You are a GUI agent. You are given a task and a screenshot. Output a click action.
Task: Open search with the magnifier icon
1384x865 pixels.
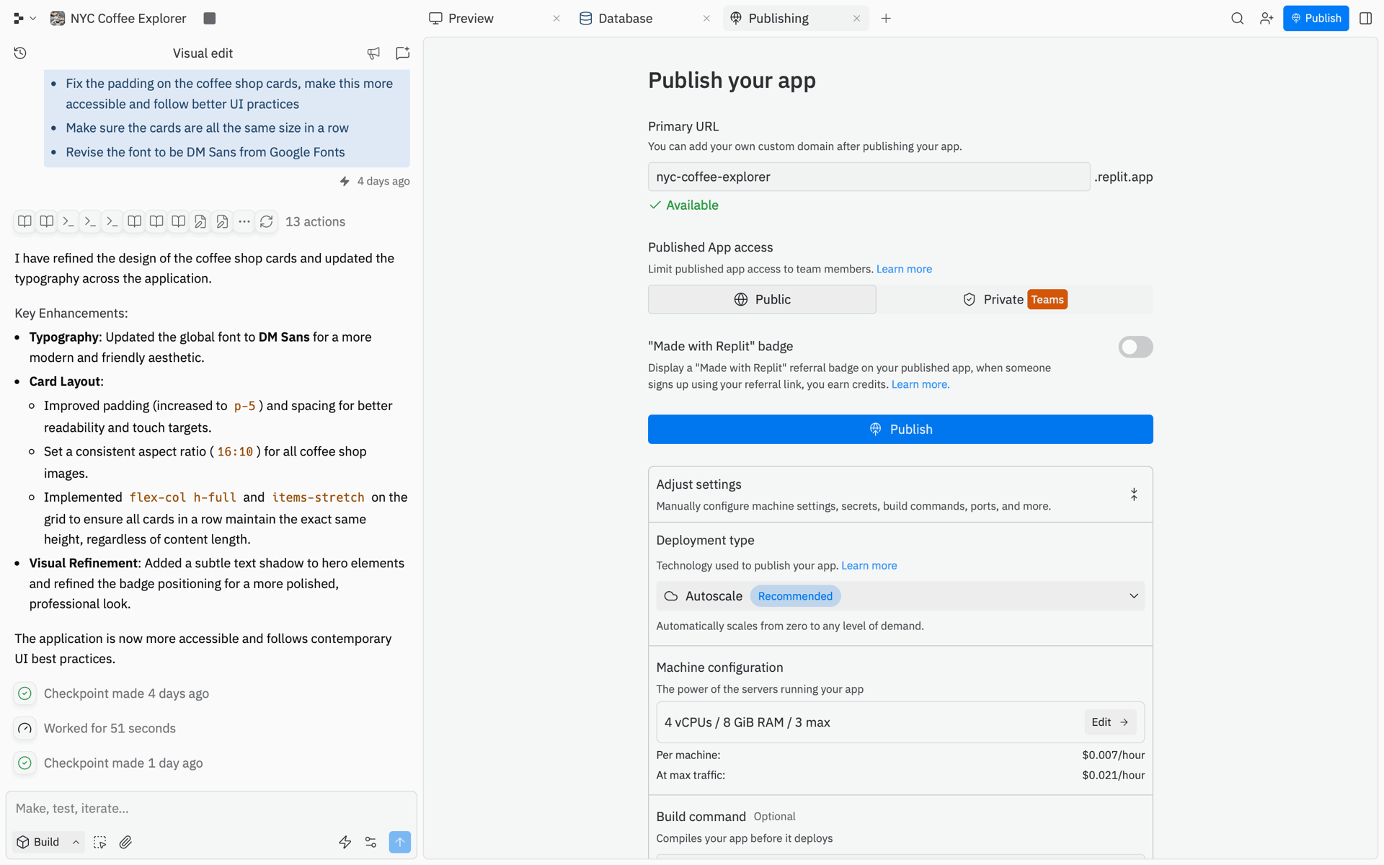click(x=1237, y=19)
